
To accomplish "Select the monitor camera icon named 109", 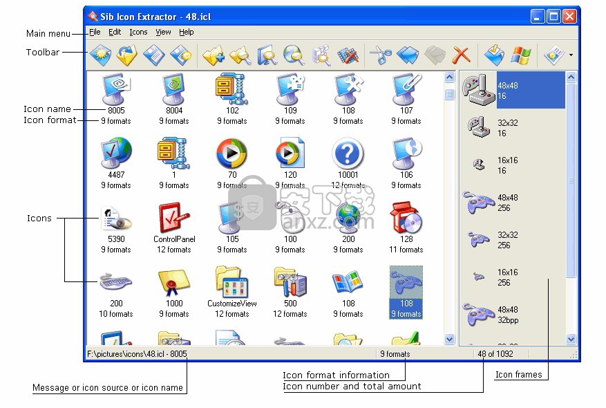I will coord(290,99).
